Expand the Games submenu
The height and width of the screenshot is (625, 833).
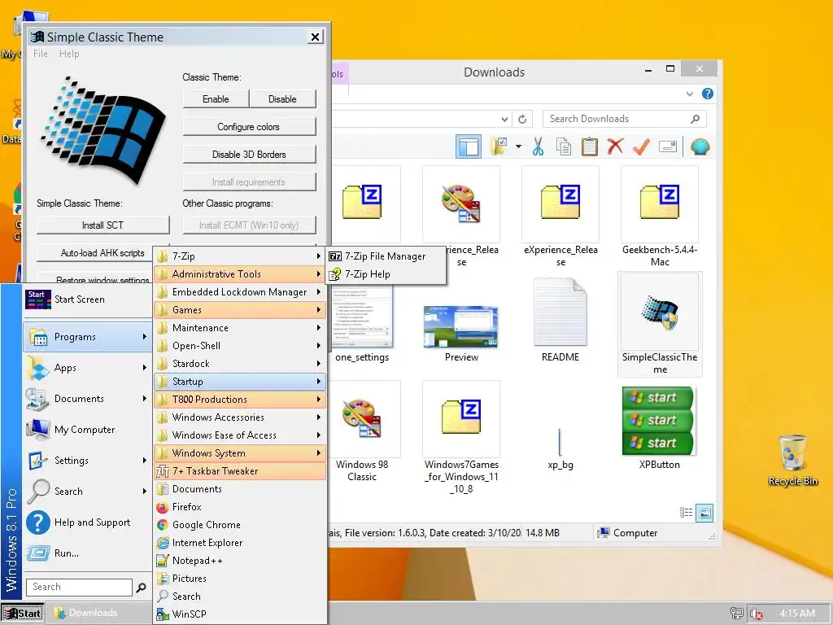(x=240, y=310)
